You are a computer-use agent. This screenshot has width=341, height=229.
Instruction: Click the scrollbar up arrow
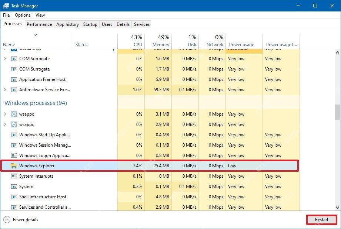[x=337, y=52]
